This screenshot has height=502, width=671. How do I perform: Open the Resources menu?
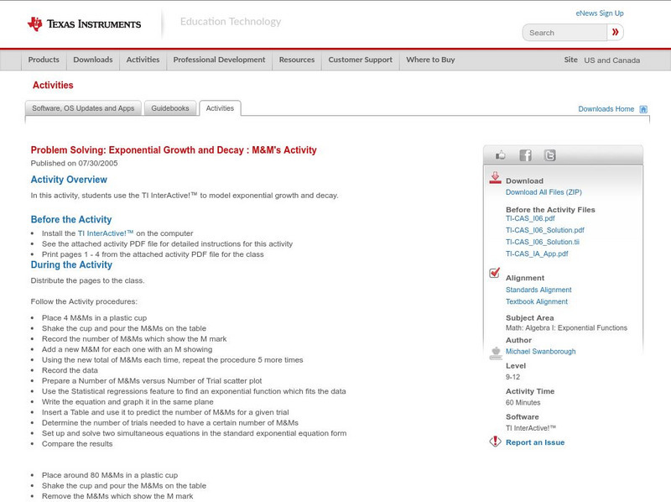coord(297,60)
